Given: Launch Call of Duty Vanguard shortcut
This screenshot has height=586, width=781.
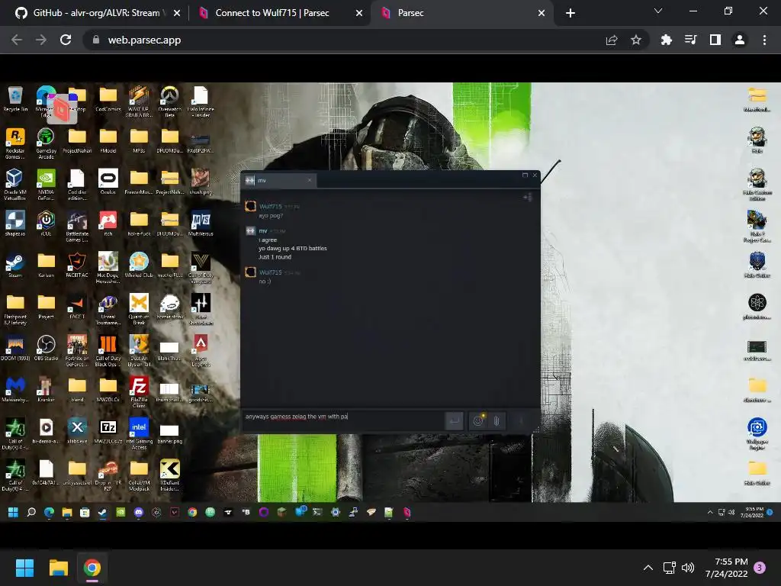Looking at the screenshot, I should pyautogui.click(x=201, y=268).
